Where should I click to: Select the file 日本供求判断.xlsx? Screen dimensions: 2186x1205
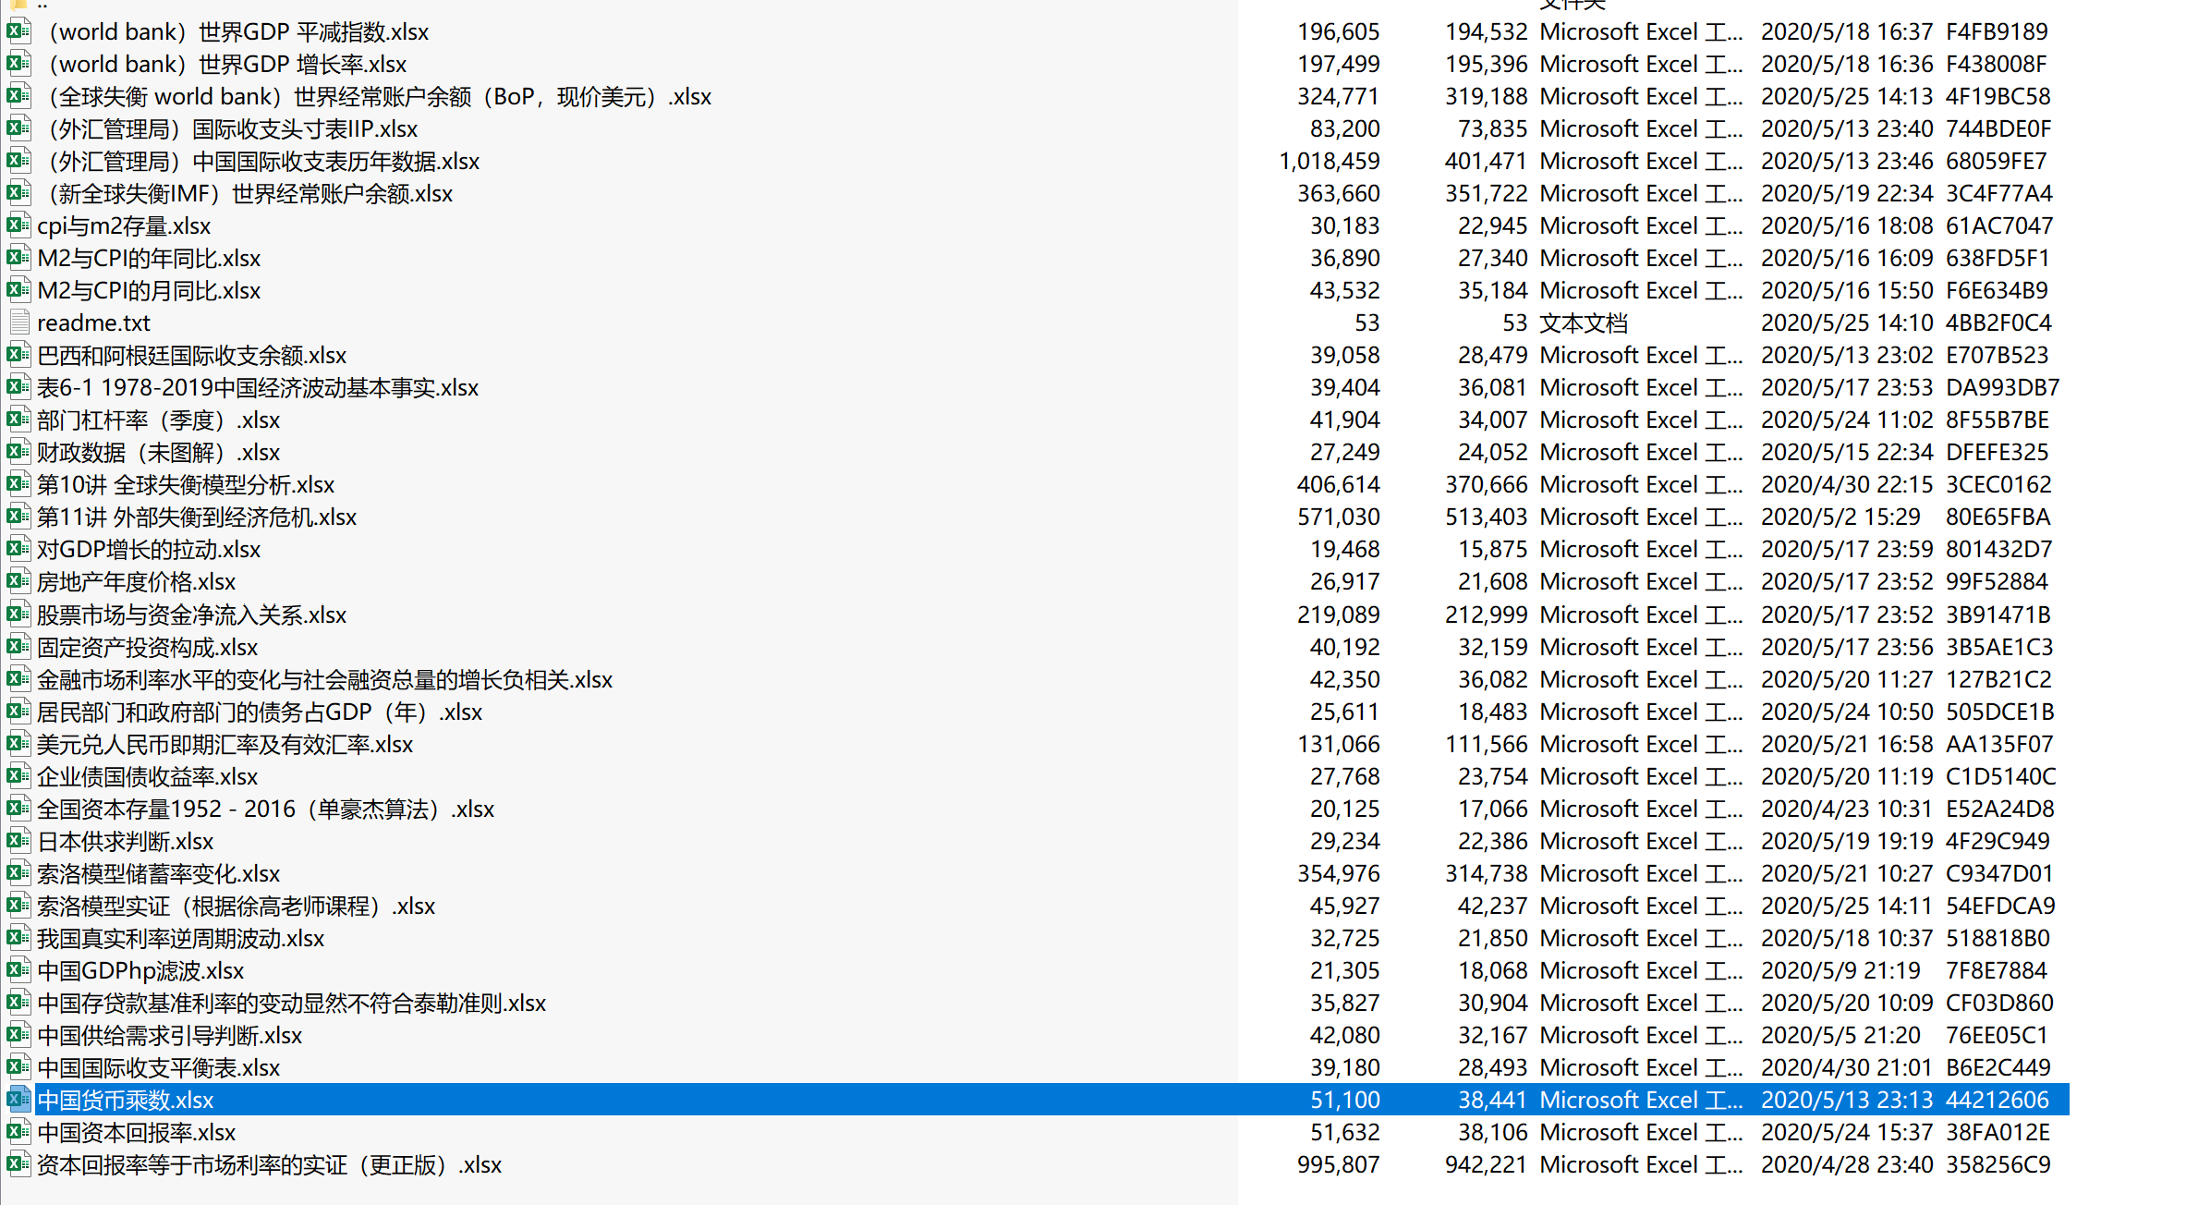tap(126, 842)
